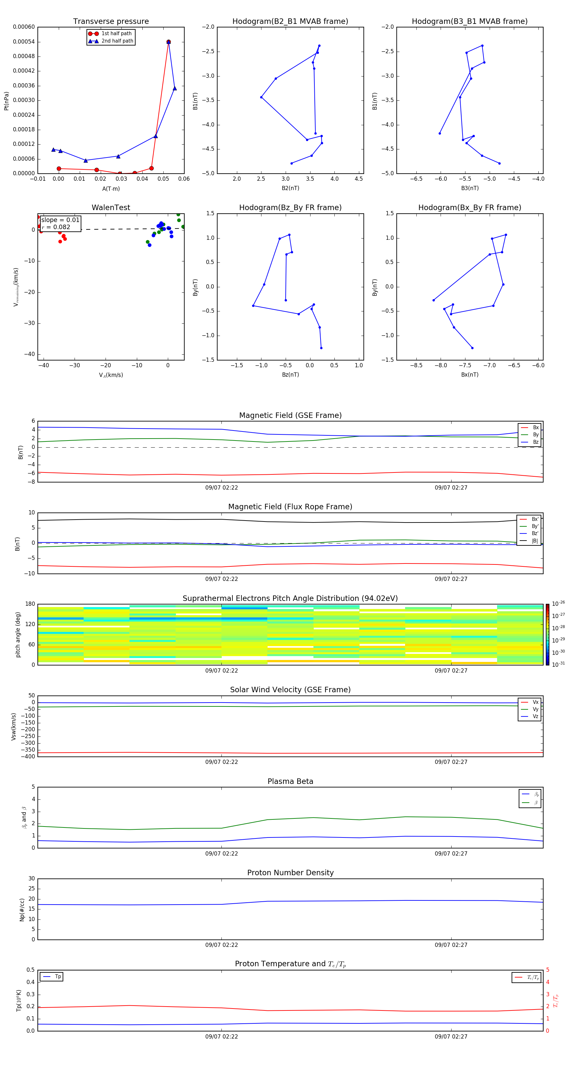Click the '10^-26' color bar label
This screenshot has width=581, height=1065.
(x=558, y=603)
